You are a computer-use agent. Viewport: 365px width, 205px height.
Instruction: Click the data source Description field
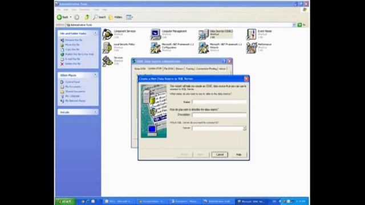(219, 115)
